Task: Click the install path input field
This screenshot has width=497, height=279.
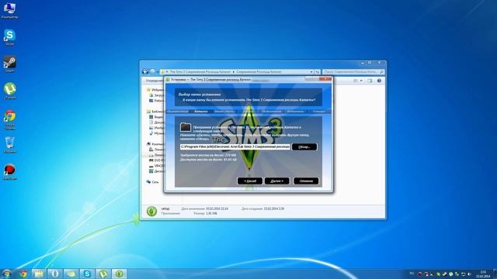Action: 235,146
